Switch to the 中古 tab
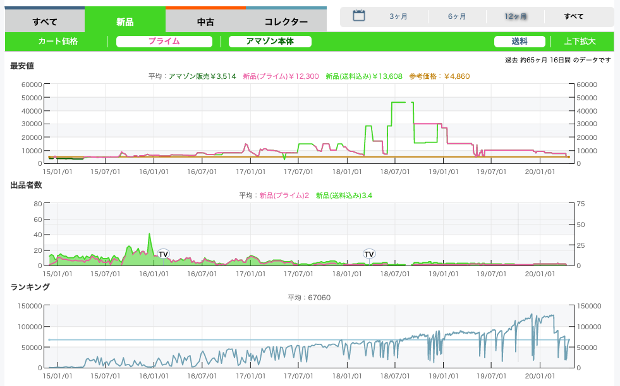Image resolution: width=620 pixels, height=386 pixels. coord(205,21)
